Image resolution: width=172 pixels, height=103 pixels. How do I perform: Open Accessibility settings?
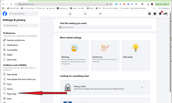click(x=10, y=50)
